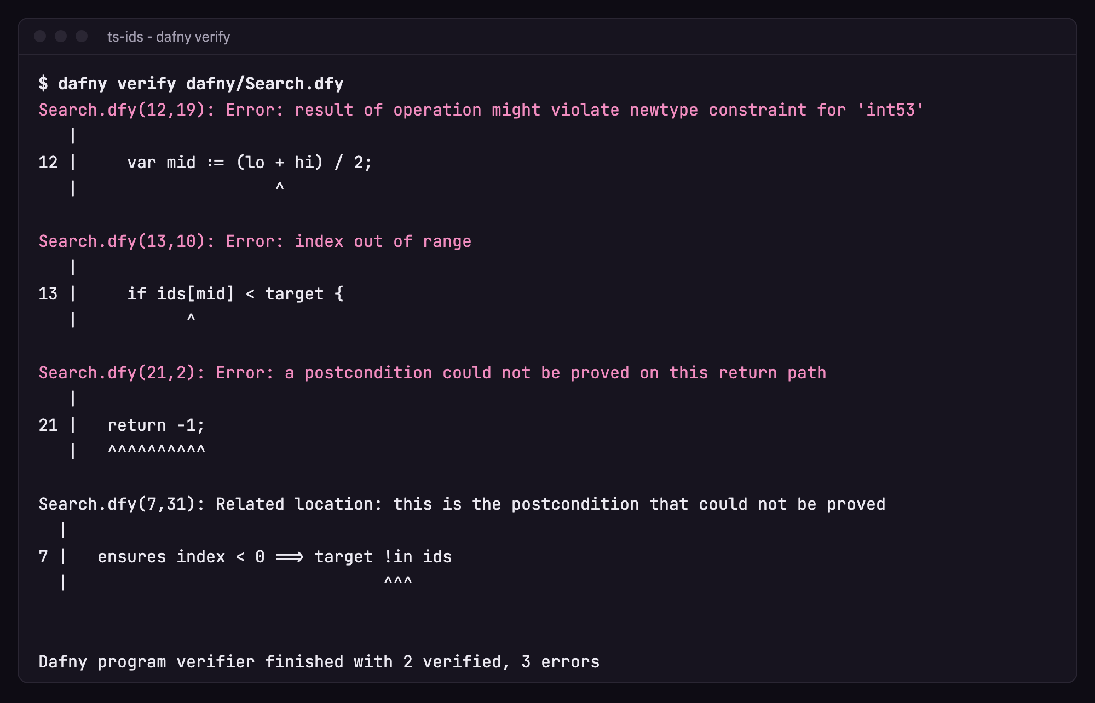Click the third window control dot
This screenshot has width=1095, height=703.
pos(82,36)
